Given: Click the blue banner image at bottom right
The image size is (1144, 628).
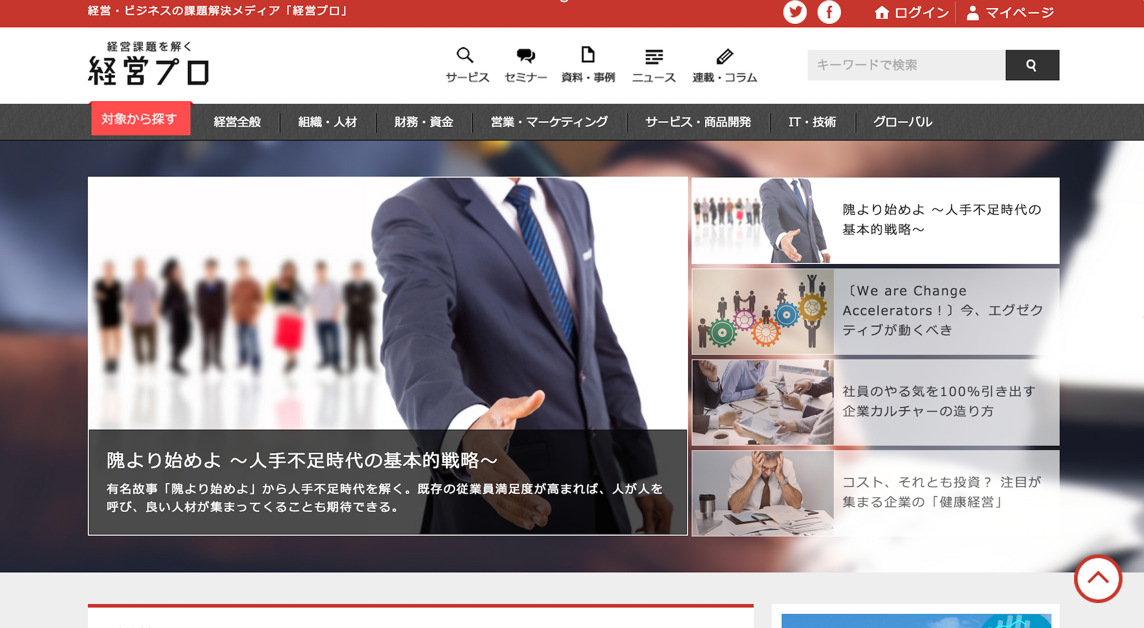Looking at the screenshot, I should point(916,621).
